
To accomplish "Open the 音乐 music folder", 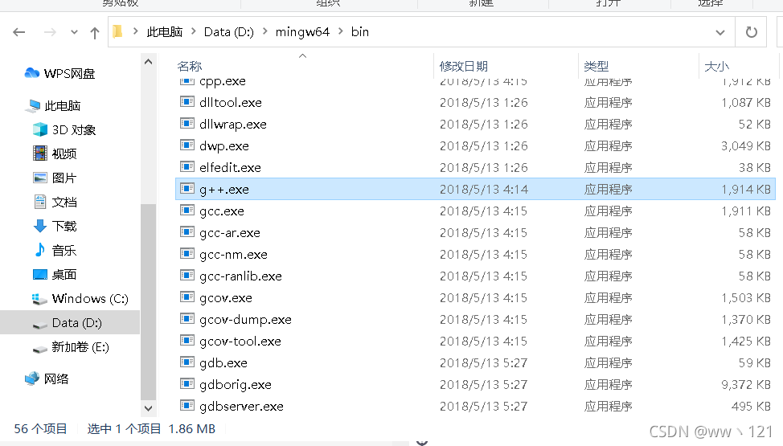I will click(x=55, y=250).
